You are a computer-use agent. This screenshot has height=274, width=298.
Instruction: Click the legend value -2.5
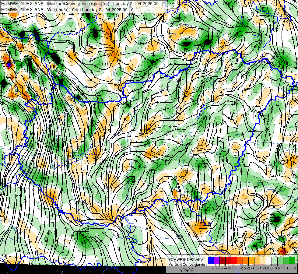tap(243, 268)
